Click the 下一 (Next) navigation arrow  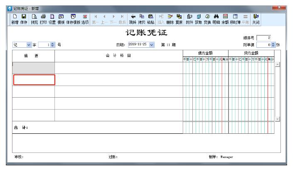point(113,19)
